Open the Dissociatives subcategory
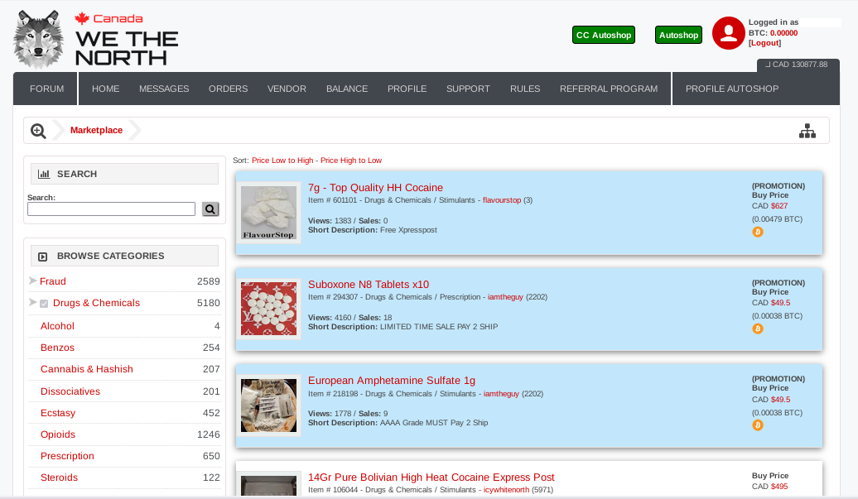 click(x=70, y=391)
